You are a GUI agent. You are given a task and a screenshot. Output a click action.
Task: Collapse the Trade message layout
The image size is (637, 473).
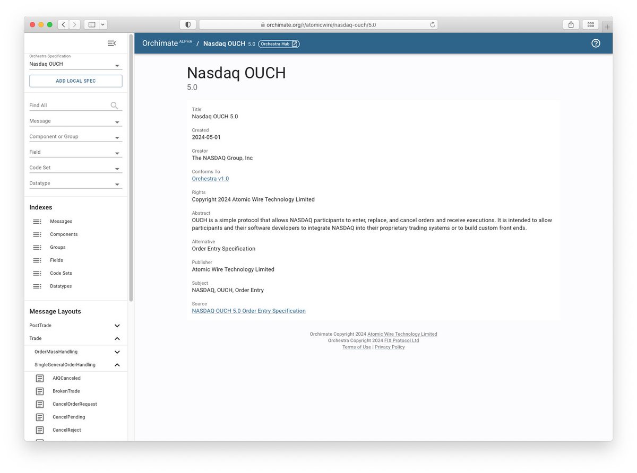(x=117, y=338)
